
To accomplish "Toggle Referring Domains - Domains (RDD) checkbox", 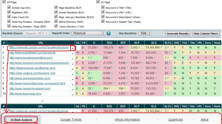I will [x=9, y=21].
